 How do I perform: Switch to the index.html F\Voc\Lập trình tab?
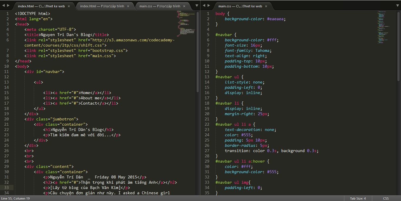click(x=102, y=6)
